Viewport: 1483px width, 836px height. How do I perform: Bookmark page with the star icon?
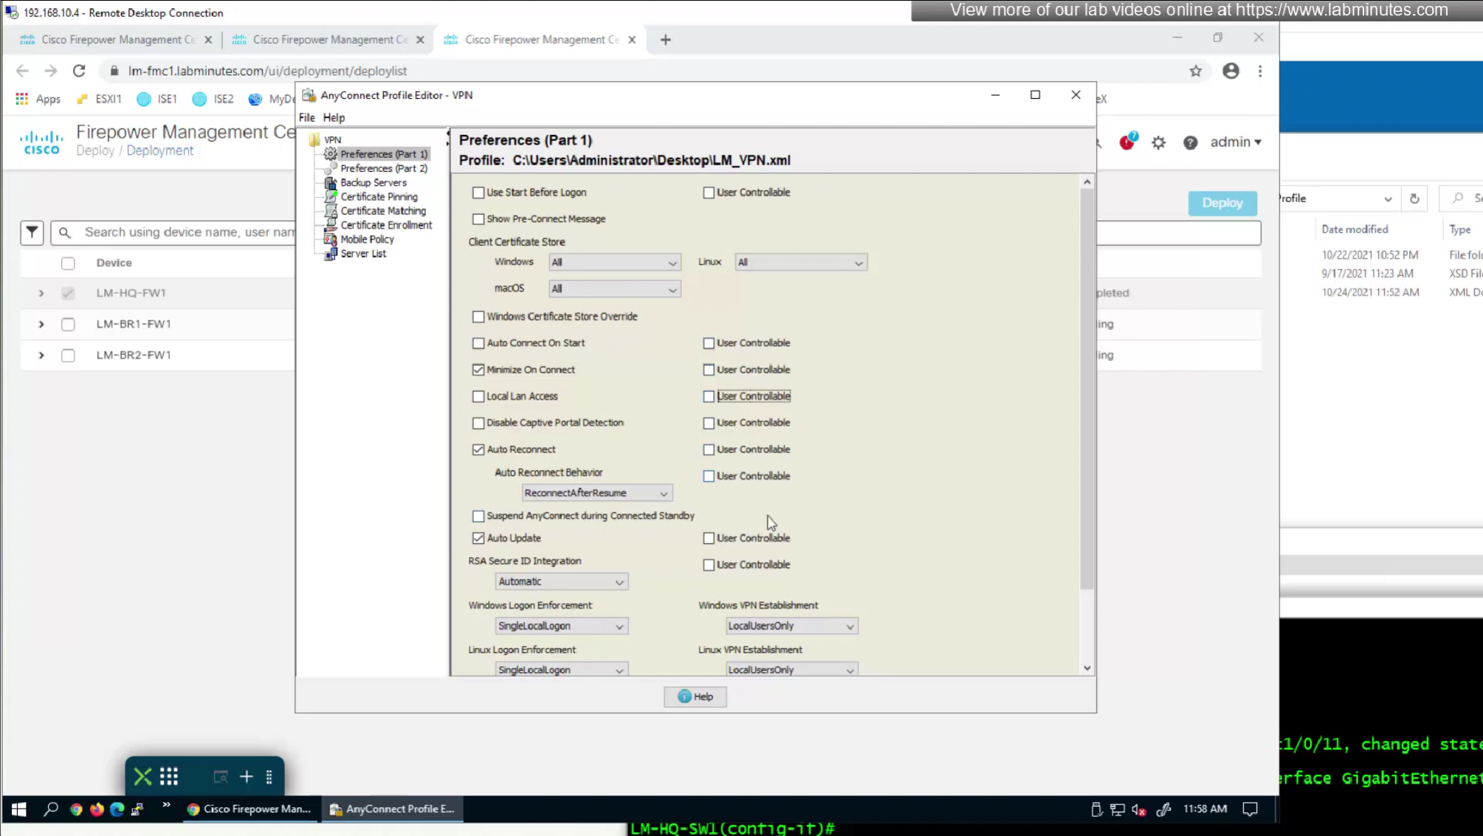pyautogui.click(x=1195, y=71)
